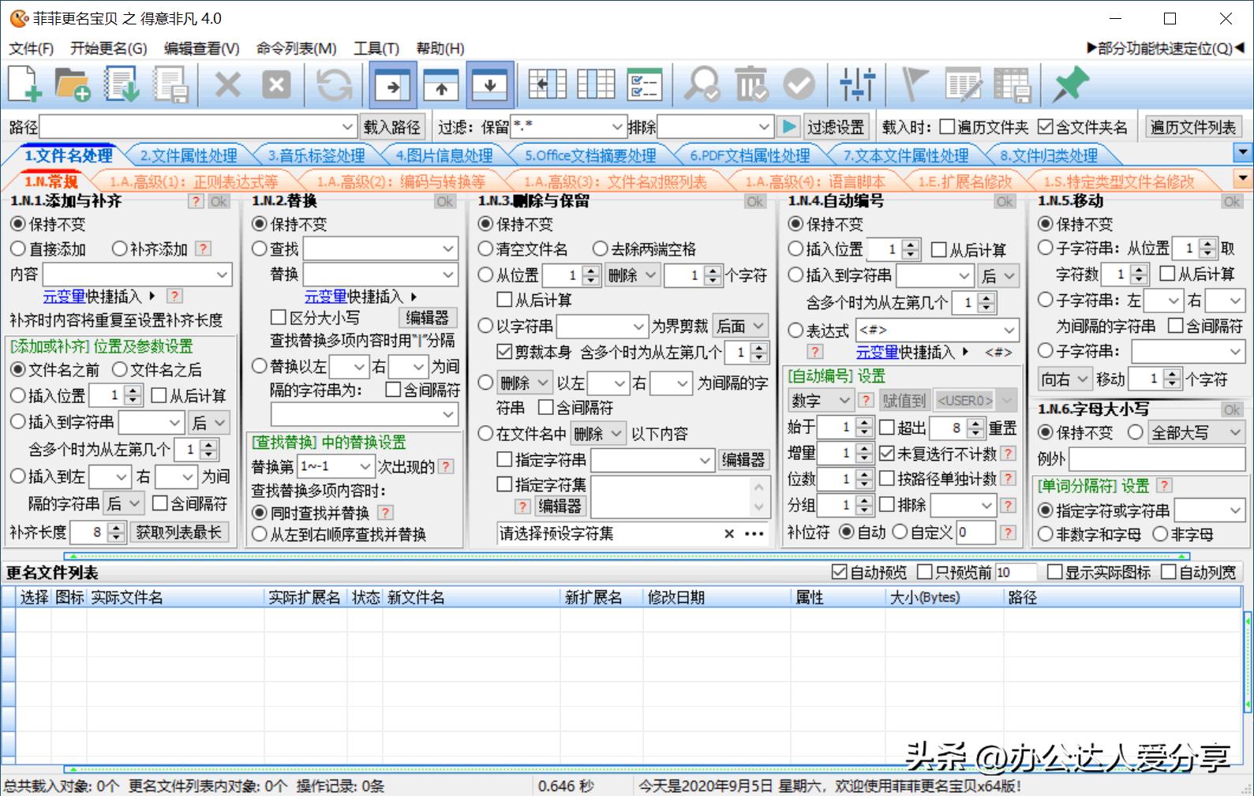Open the 查找 search text dropdown
This screenshot has height=796, width=1254.
pyautogui.click(x=448, y=249)
